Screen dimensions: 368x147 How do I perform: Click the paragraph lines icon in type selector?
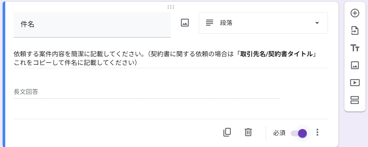coord(209,23)
